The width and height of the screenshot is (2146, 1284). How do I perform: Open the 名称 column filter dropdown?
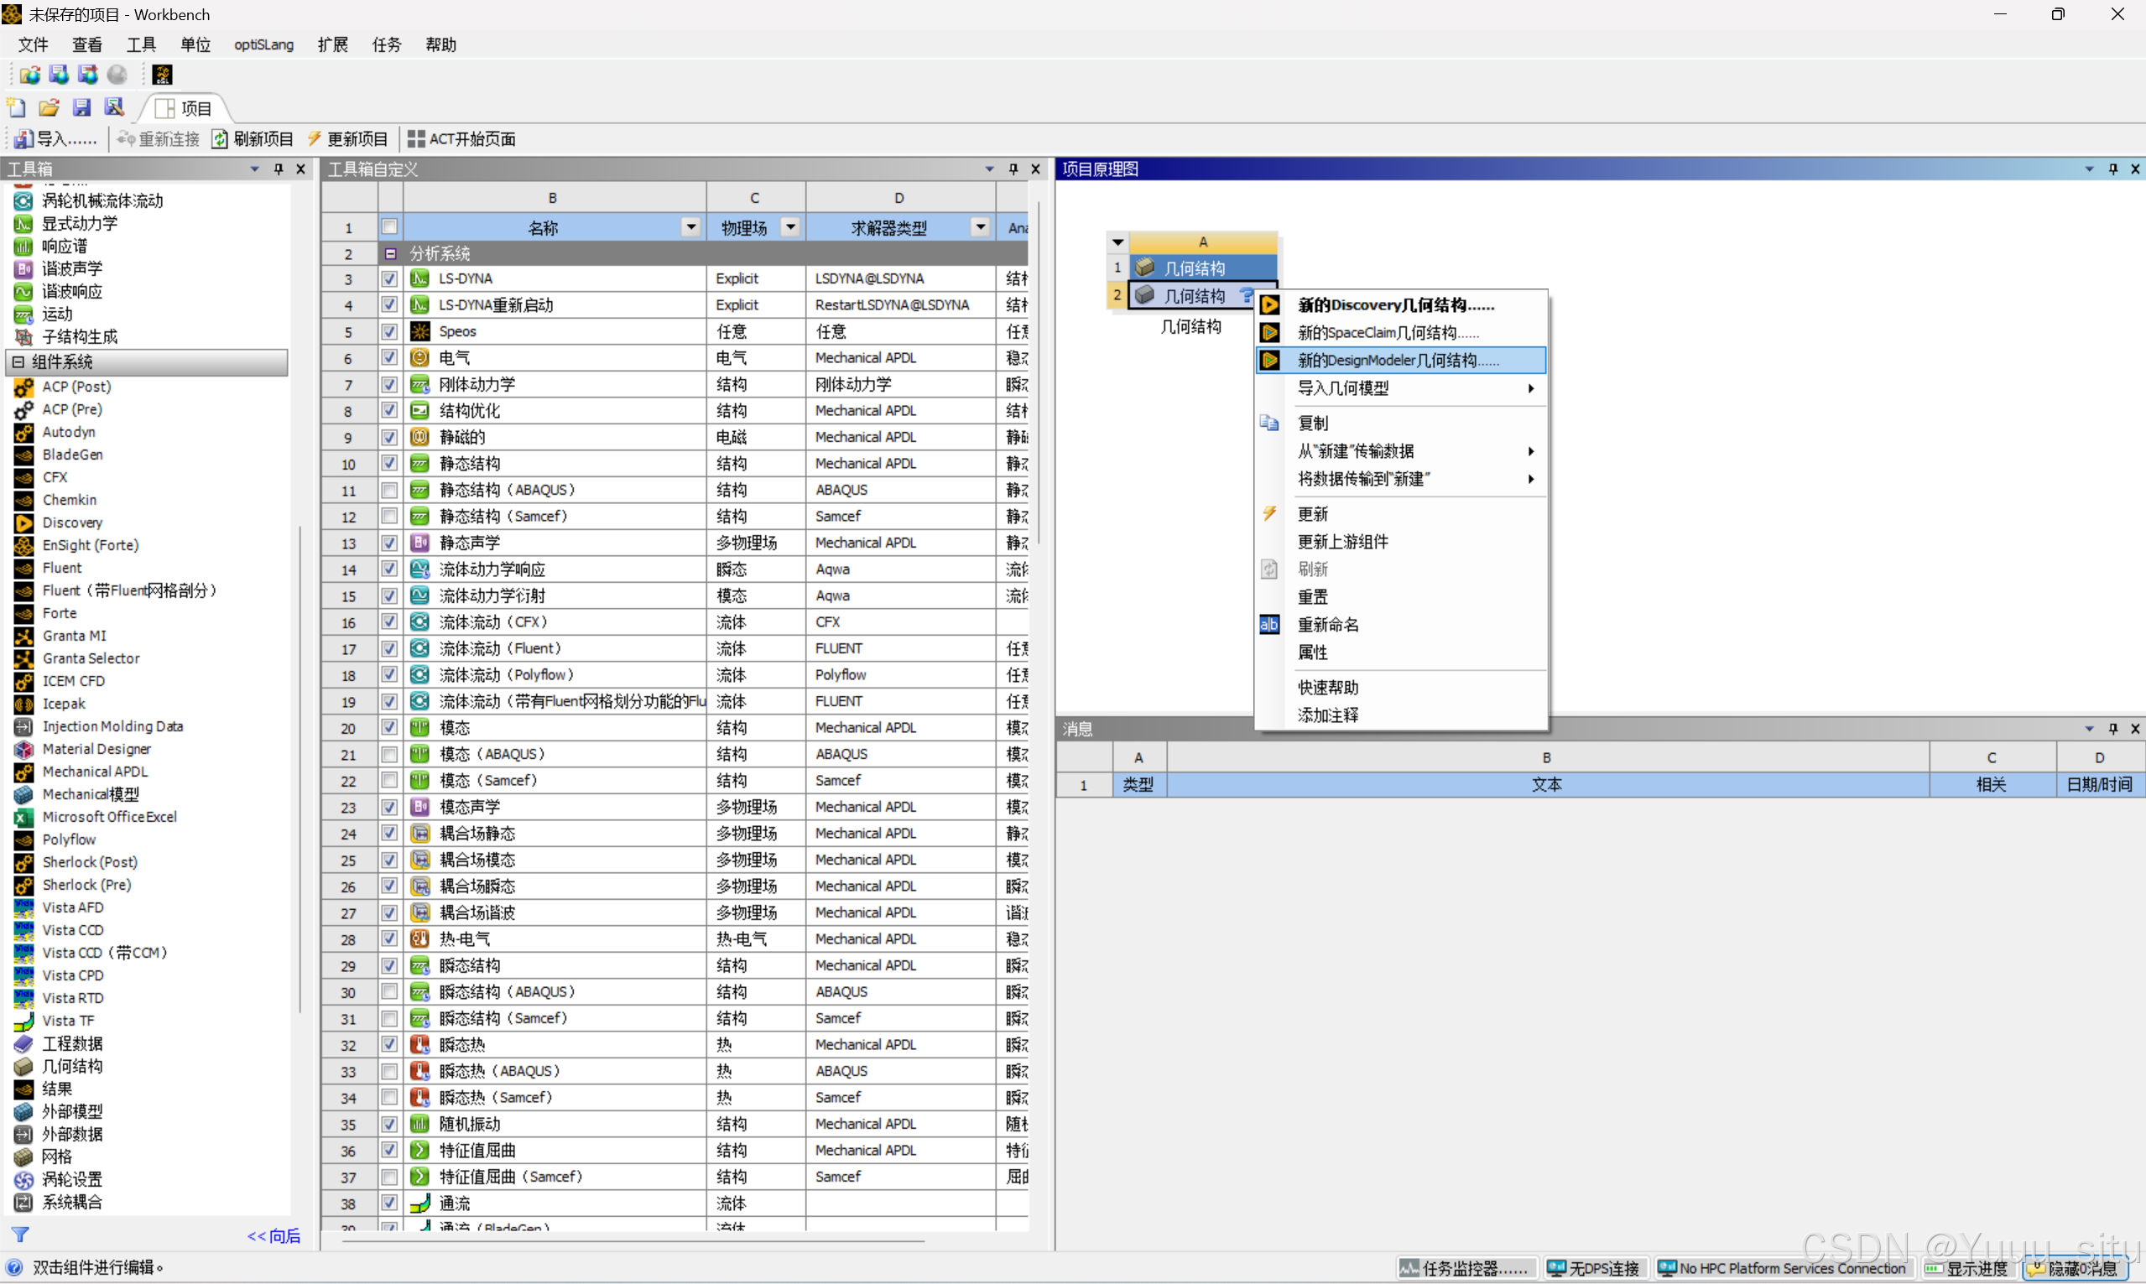click(690, 227)
